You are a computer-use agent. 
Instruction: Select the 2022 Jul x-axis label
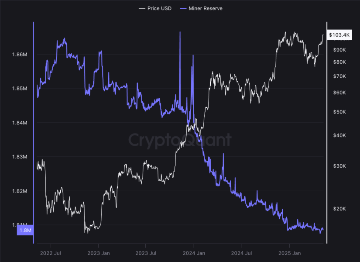[51, 253]
